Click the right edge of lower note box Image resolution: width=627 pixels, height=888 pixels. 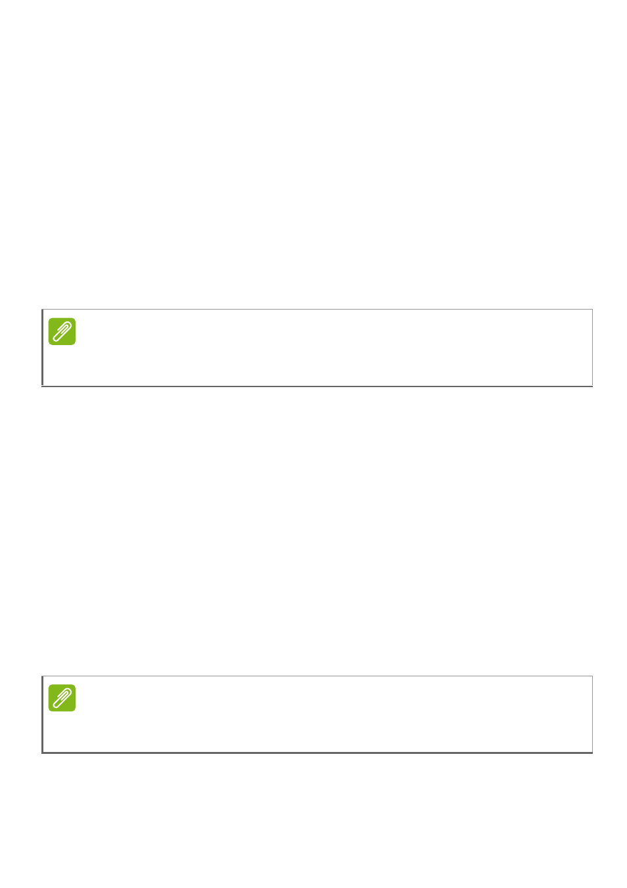coord(592,714)
